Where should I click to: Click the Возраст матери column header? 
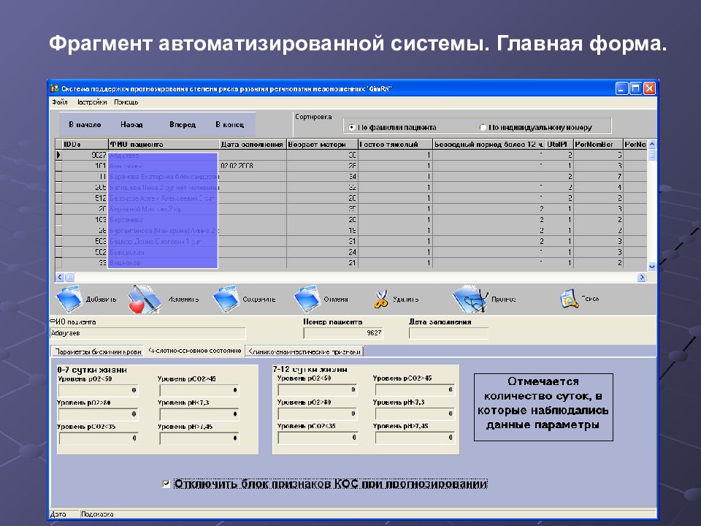(x=322, y=145)
